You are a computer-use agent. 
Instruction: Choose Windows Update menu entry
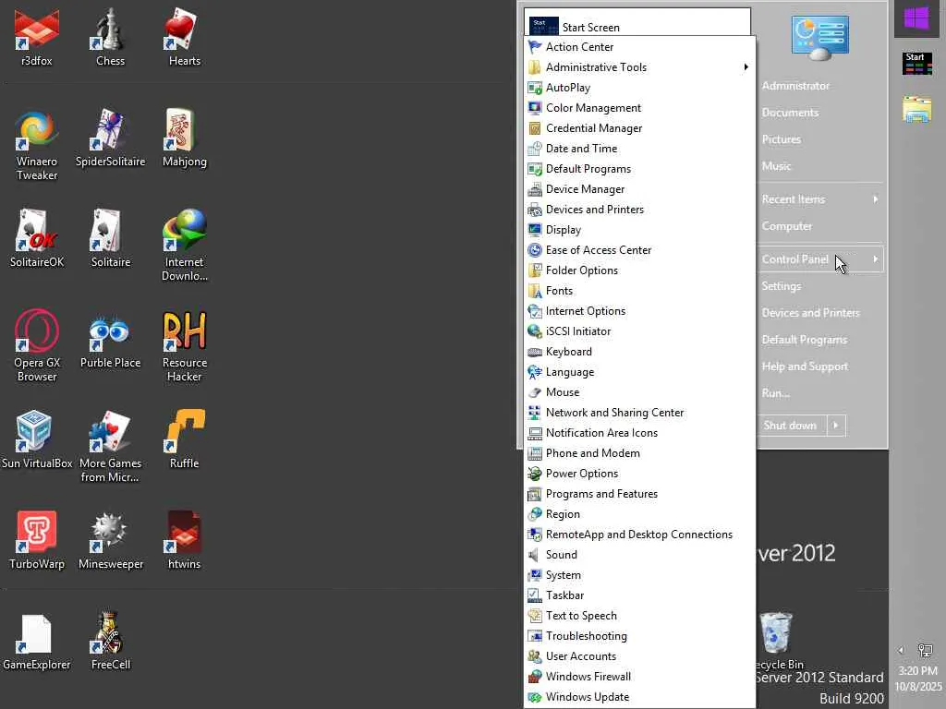[639, 697]
